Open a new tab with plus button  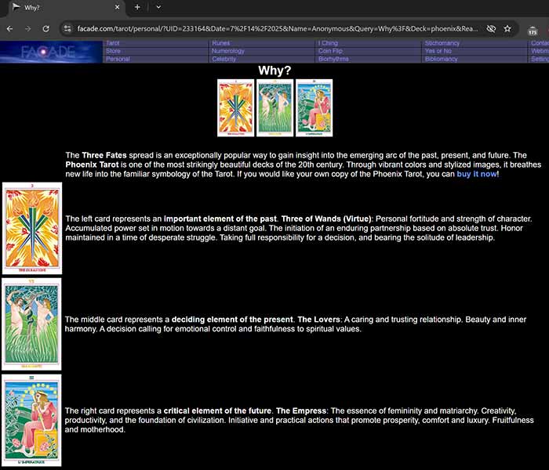[x=137, y=7]
